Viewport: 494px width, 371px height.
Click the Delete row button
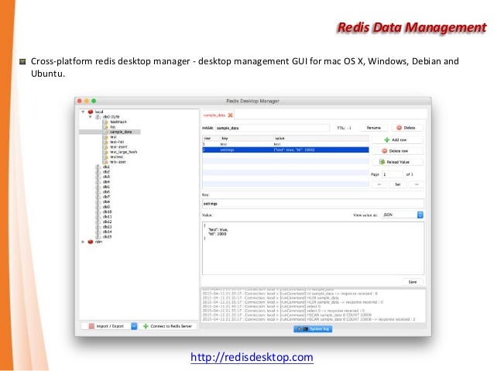[x=397, y=151]
